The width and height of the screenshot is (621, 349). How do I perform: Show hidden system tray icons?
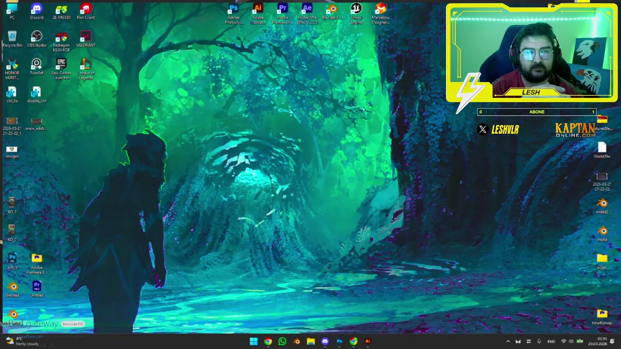point(508,341)
